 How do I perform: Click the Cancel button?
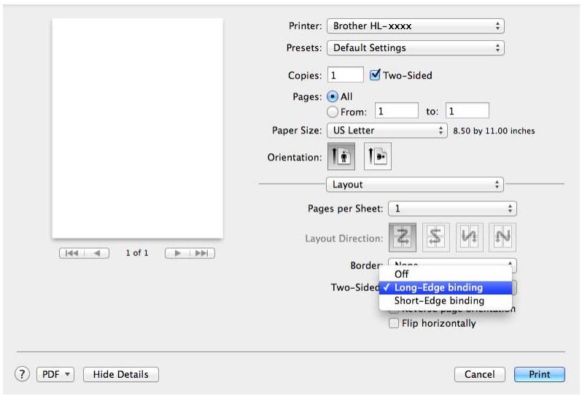coord(480,374)
